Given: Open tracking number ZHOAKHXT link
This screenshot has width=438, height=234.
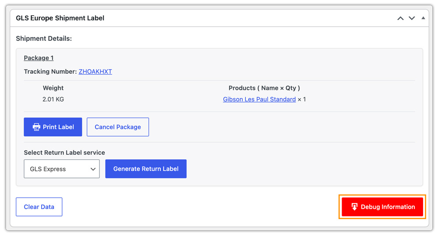Looking at the screenshot, I should click(95, 71).
